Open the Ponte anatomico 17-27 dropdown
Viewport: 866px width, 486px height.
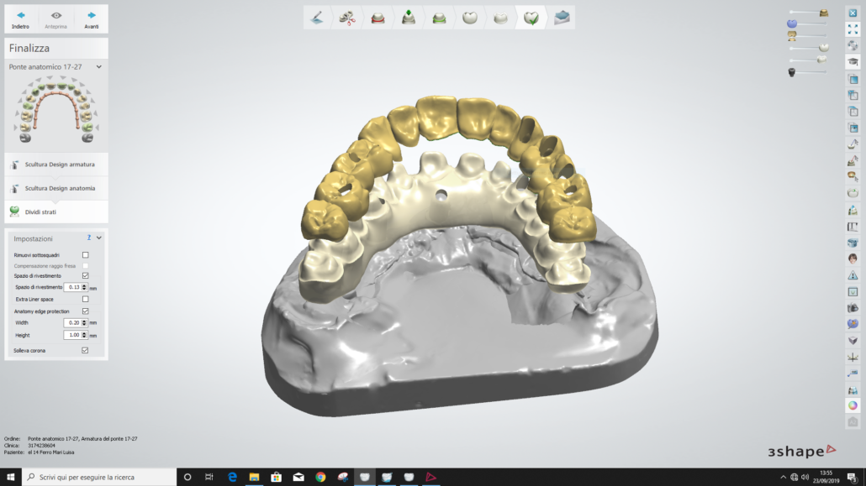tap(98, 66)
